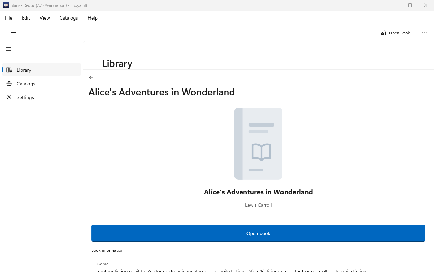This screenshot has width=434, height=272.
Task: Click the Library page heading
Action: pyautogui.click(x=117, y=63)
